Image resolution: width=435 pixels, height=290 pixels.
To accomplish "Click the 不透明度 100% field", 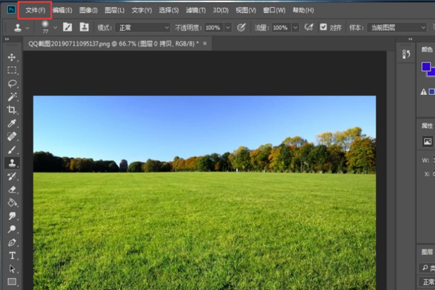I will point(214,28).
